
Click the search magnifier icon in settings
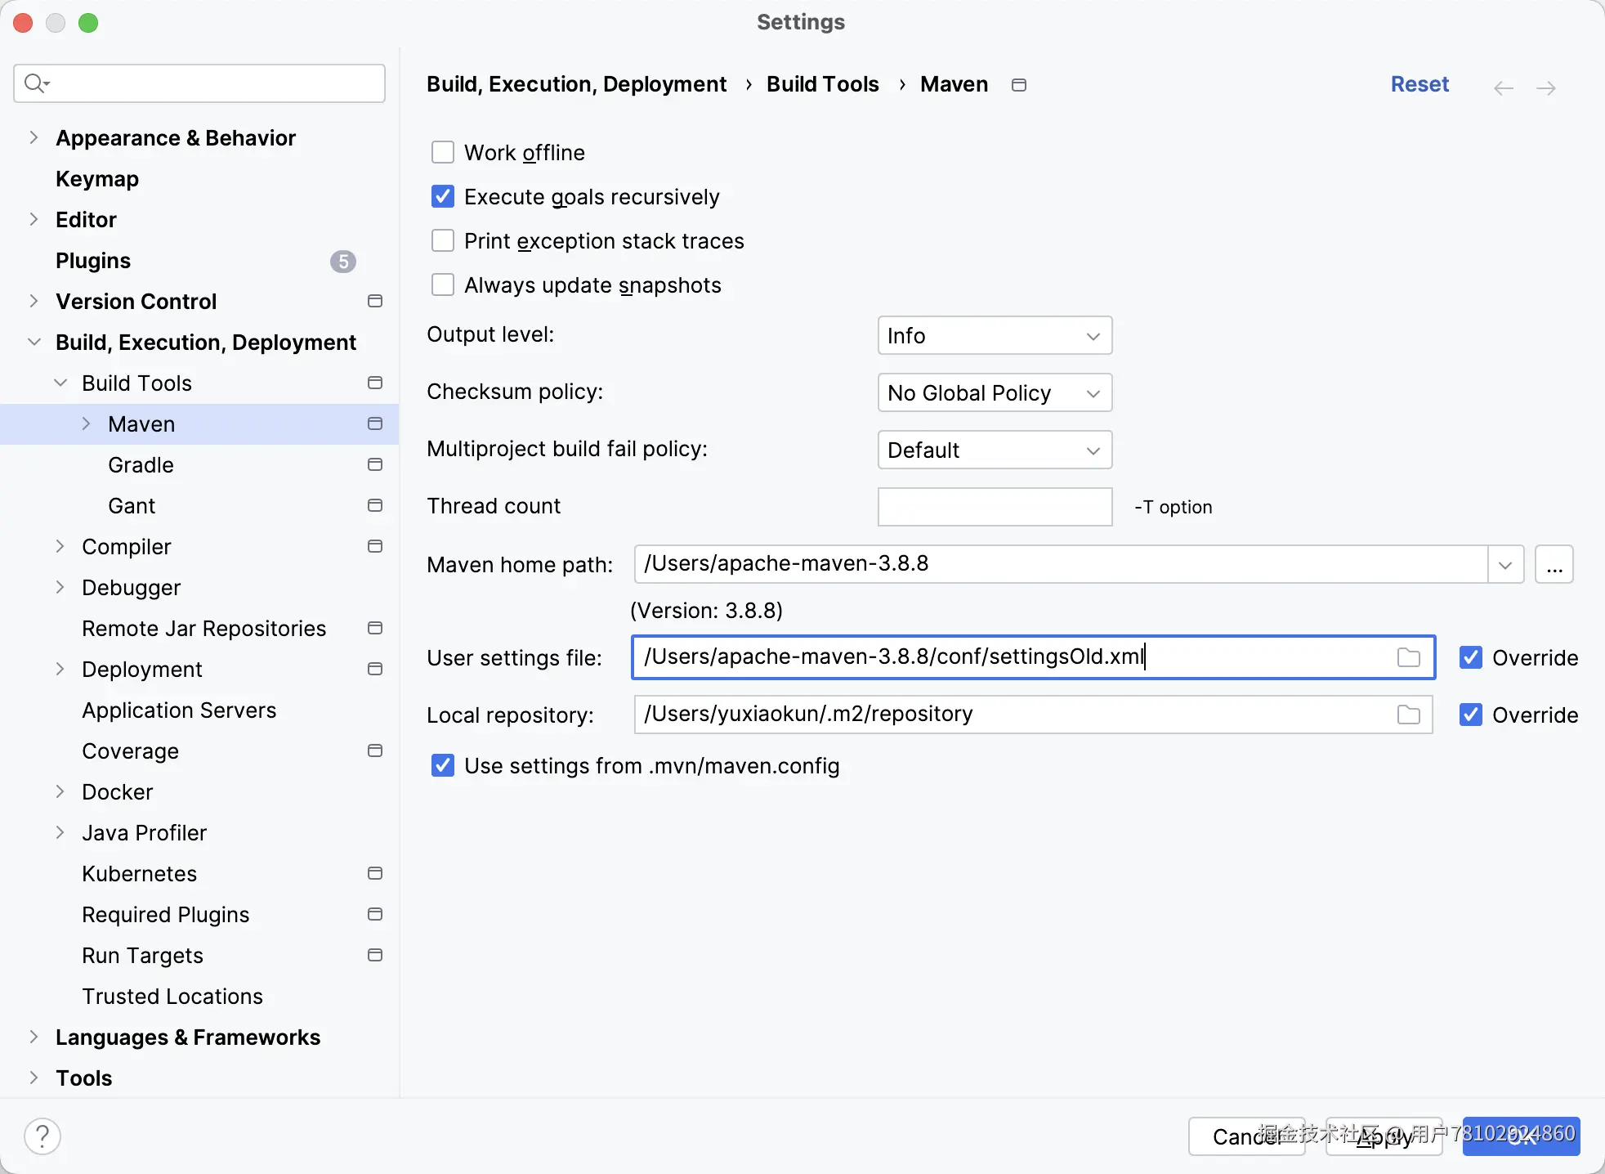pos(35,83)
